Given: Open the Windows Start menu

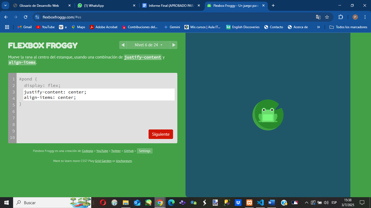Looking at the screenshot, I should pos(7,203).
